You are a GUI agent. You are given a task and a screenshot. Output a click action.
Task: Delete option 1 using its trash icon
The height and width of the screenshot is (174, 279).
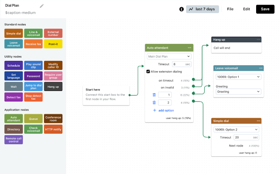[154, 95]
